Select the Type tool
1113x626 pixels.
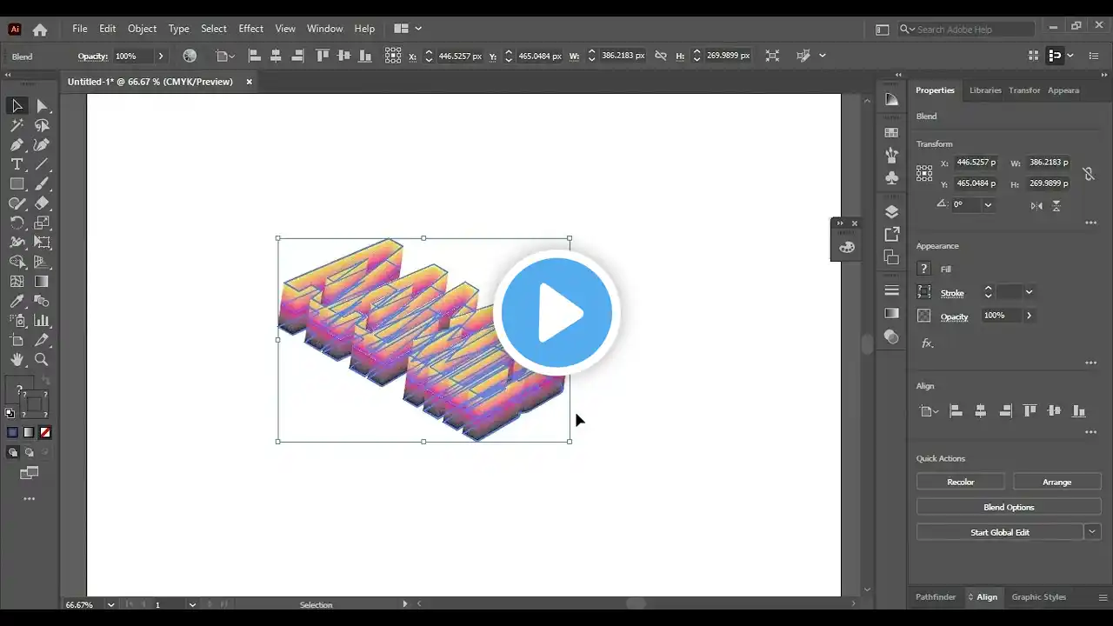[17, 164]
